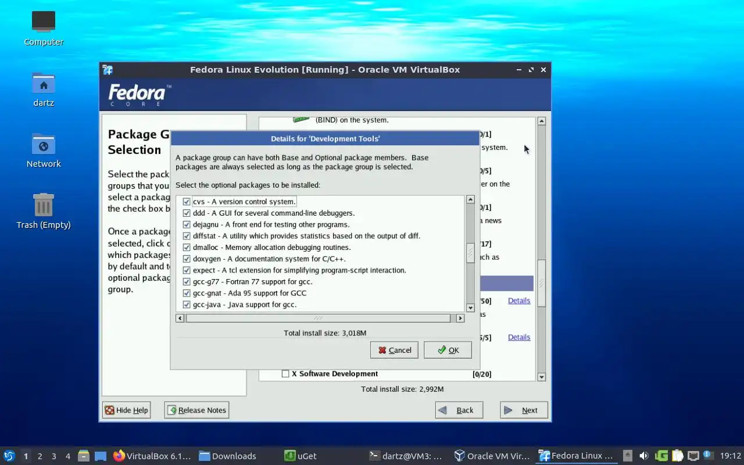Click the package list horizontal scroll right arrow
Screen dimensions: 744x465
point(460,318)
